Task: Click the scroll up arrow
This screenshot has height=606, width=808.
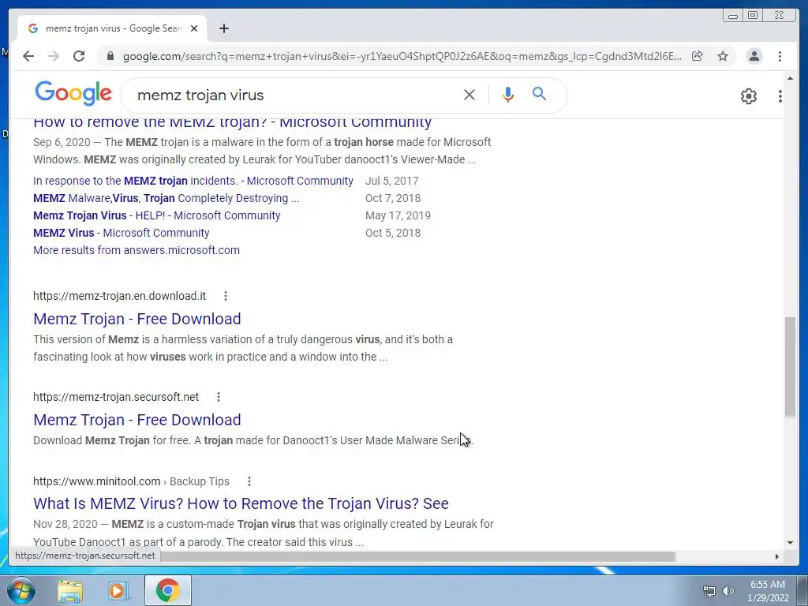Action: pos(790,78)
